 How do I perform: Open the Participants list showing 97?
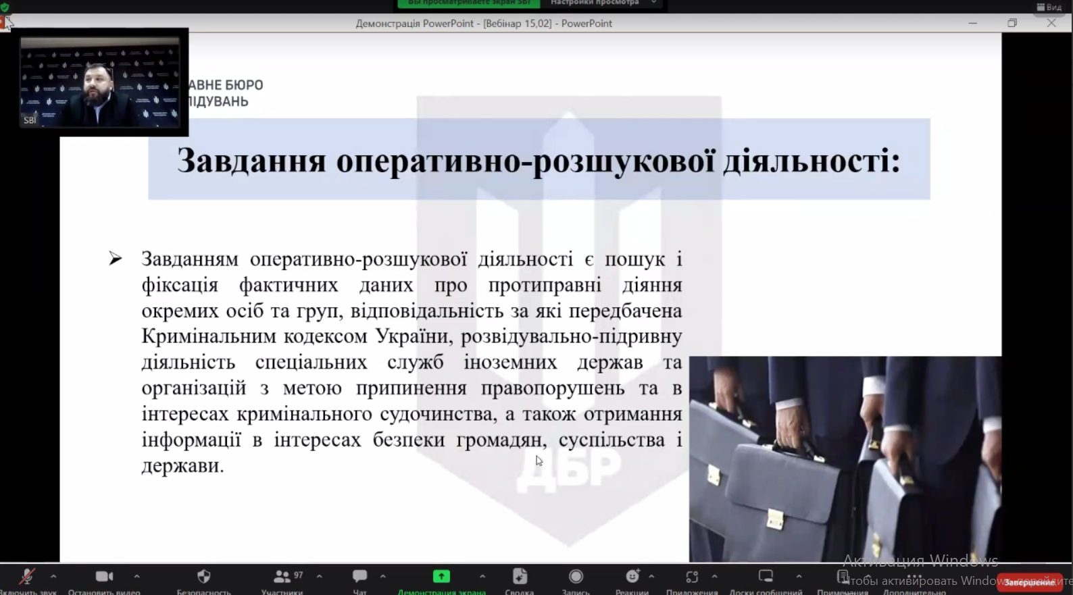[282, 577]
